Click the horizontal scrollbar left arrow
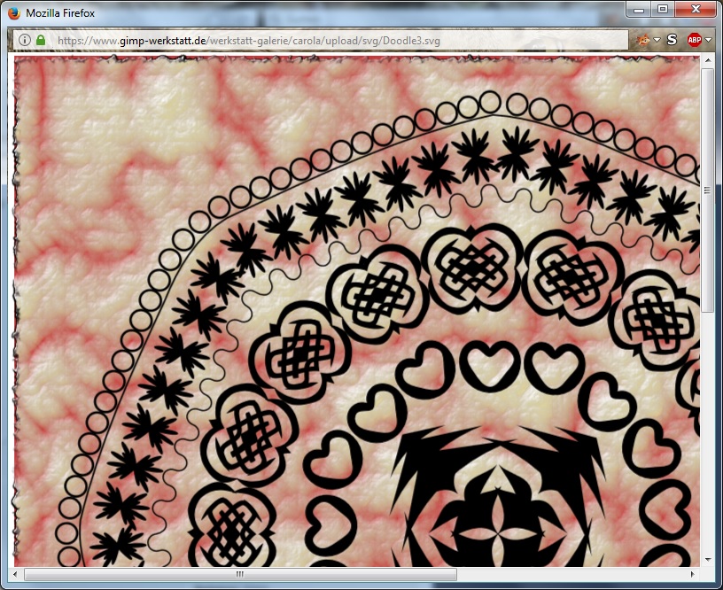The width and height of the screenshot is (723, 590). point(15,574)
